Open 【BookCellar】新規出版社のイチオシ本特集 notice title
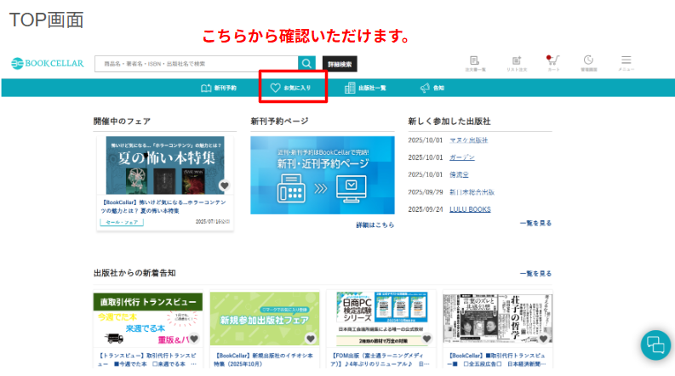 (264, 360)
